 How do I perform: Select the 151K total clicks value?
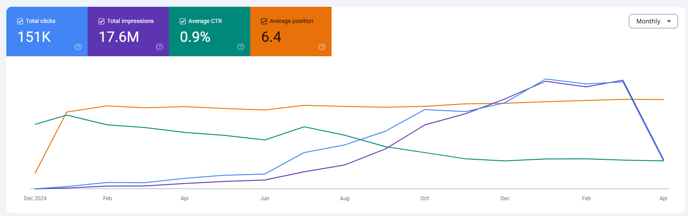coord(34,37)
